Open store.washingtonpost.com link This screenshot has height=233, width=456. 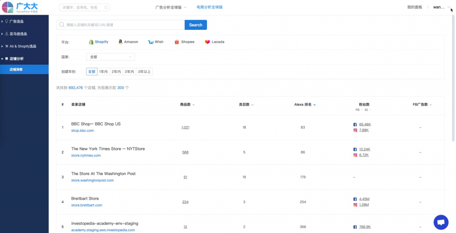coord(93,180)
